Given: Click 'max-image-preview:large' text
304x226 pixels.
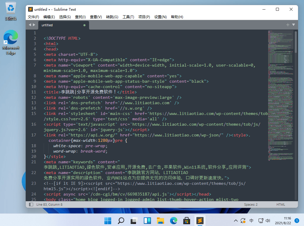Looking at the screenshot, I should [143, 97].
